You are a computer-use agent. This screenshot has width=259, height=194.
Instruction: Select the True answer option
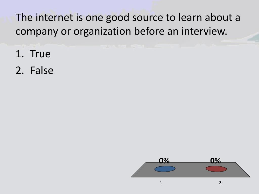click(x=40, y=54)
